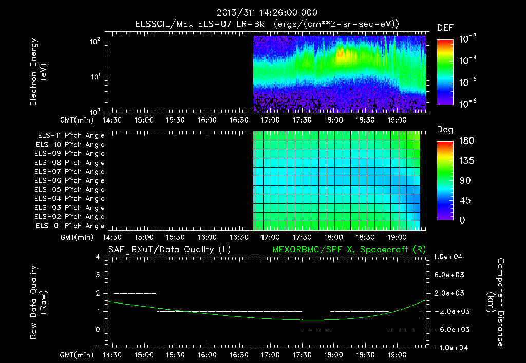Select ELS-10 Pitch Angle row label

click(70, 145)
